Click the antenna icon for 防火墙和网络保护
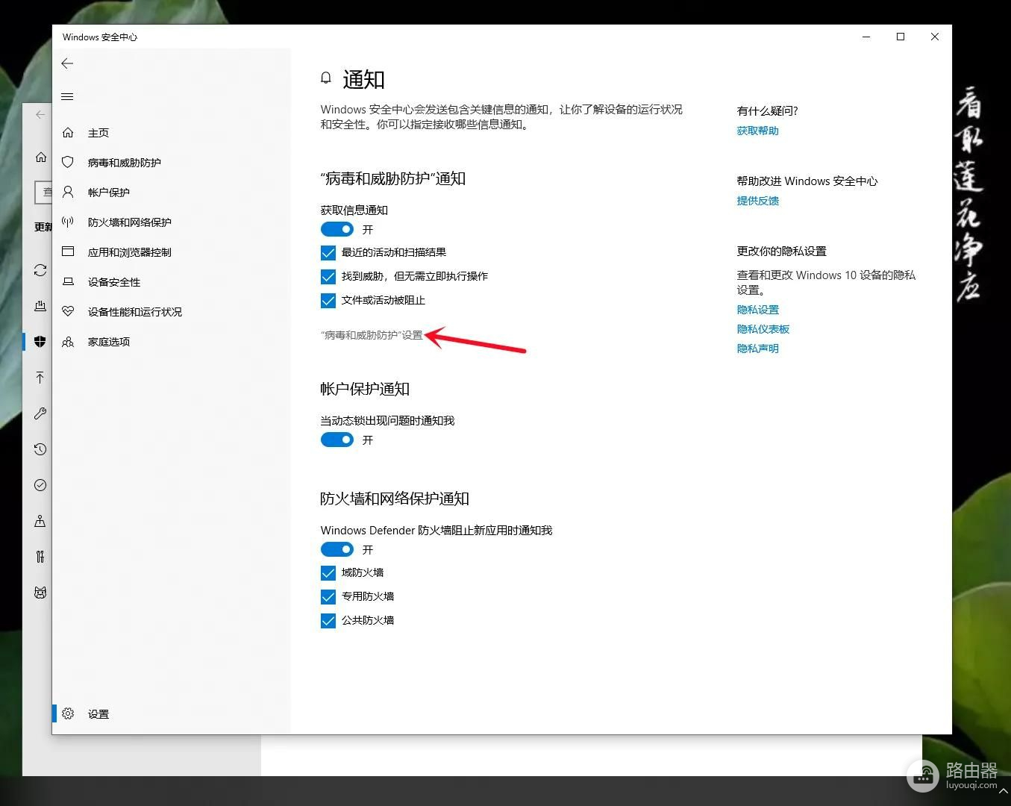Viewport: 1011px width, 806px height. pyautogui.click(x=68, y=222)
